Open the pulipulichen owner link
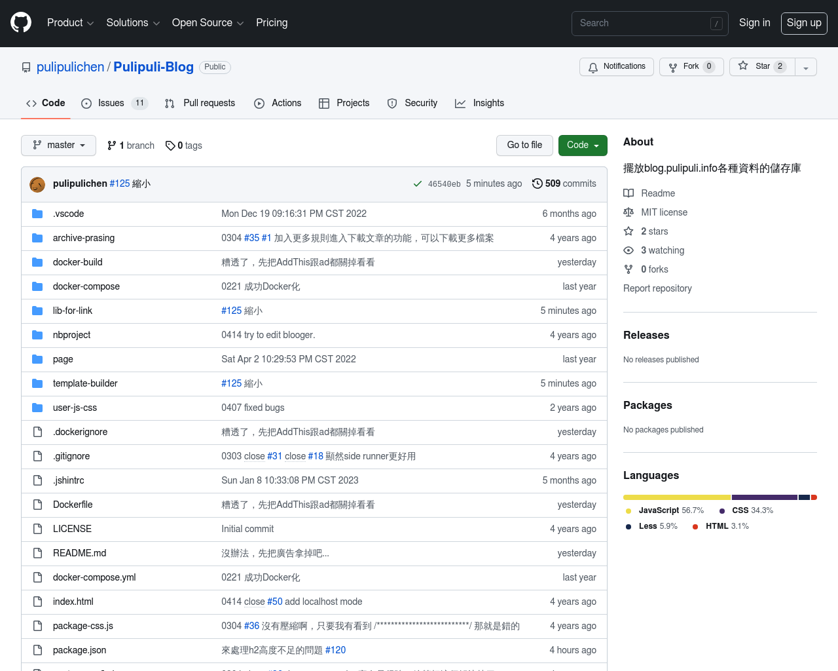The width and height of the screenshot is (838, 671). point(70,67)
